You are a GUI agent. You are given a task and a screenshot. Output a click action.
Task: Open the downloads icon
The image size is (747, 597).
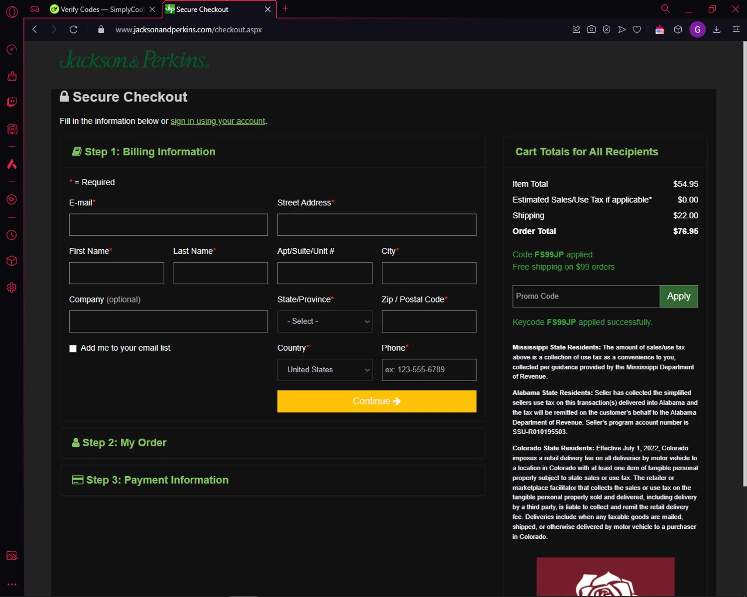click(x=717, y=29)
